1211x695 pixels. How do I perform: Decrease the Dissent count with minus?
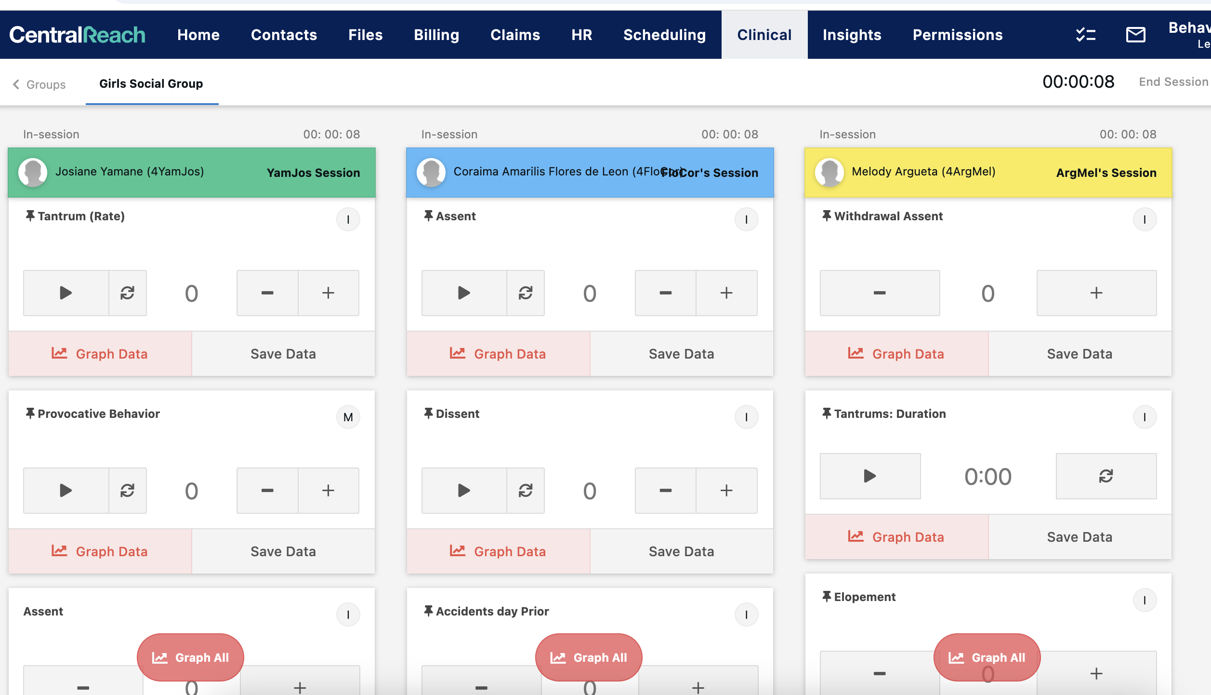[x=665, y=491]
